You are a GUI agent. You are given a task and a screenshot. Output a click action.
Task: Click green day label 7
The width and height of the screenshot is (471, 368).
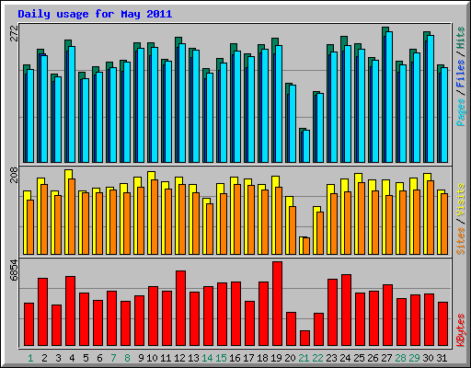[x=113, y=358]
